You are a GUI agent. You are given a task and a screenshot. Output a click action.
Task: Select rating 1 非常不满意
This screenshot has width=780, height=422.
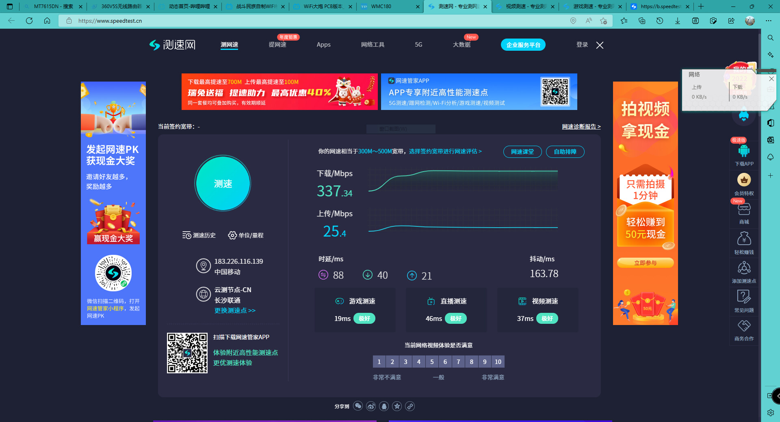point(379,362)
